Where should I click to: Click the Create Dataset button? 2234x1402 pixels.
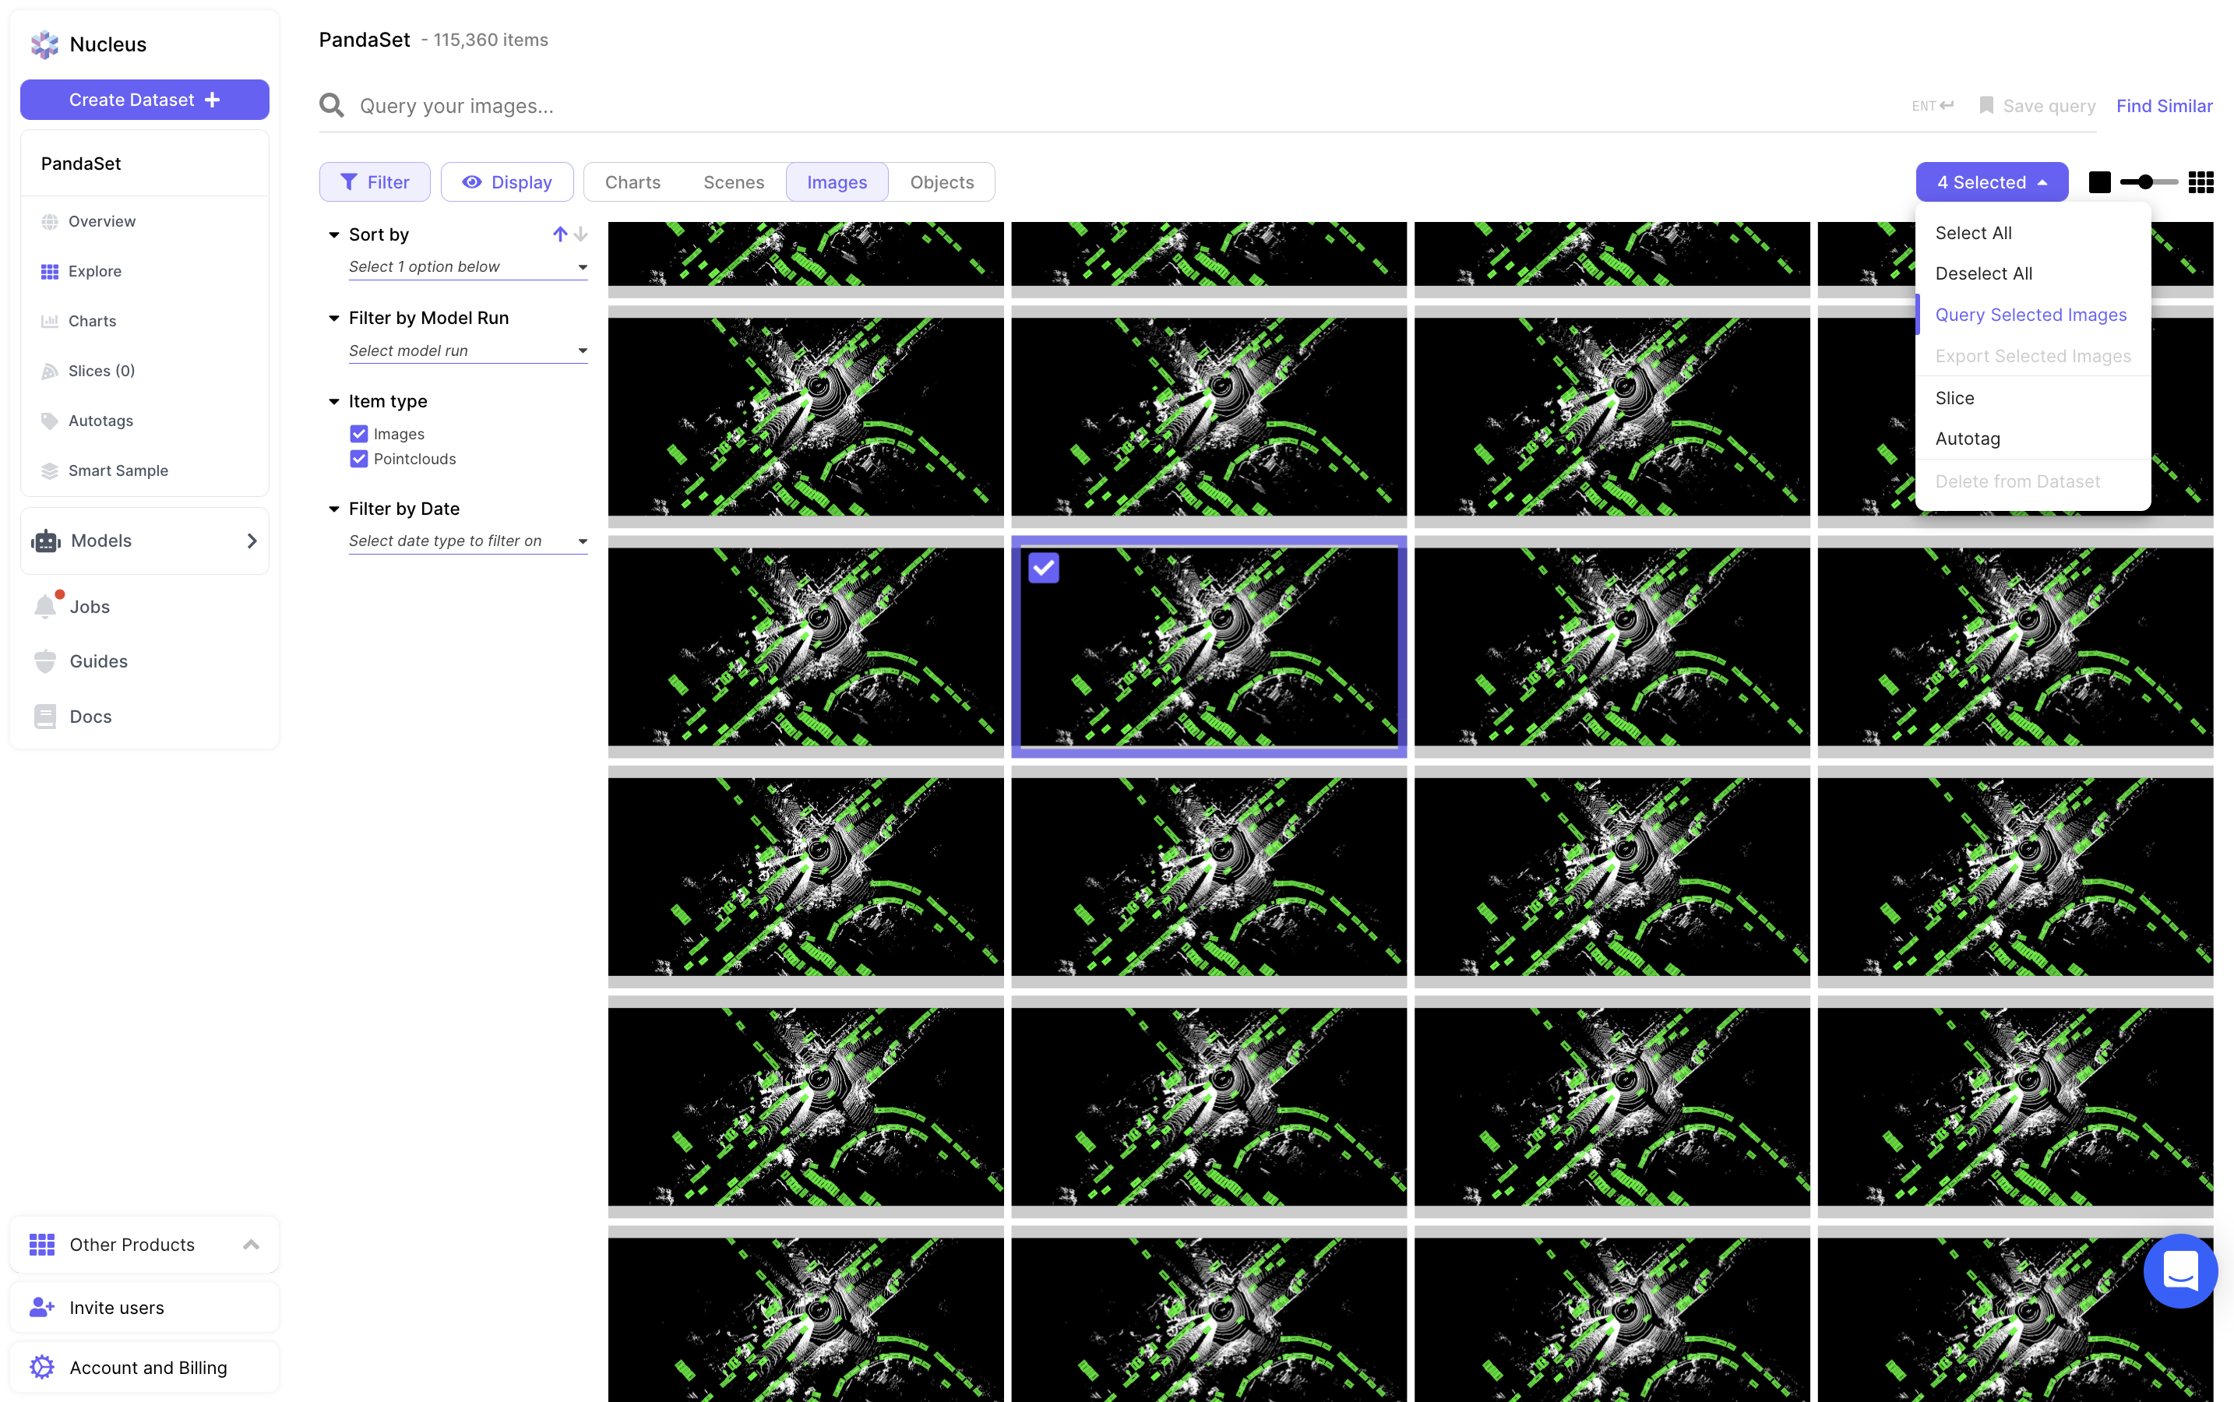145,100
